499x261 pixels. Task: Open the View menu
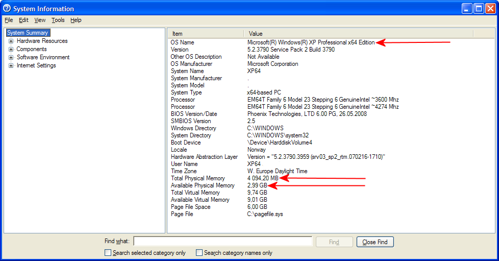(x=40, y=20)
